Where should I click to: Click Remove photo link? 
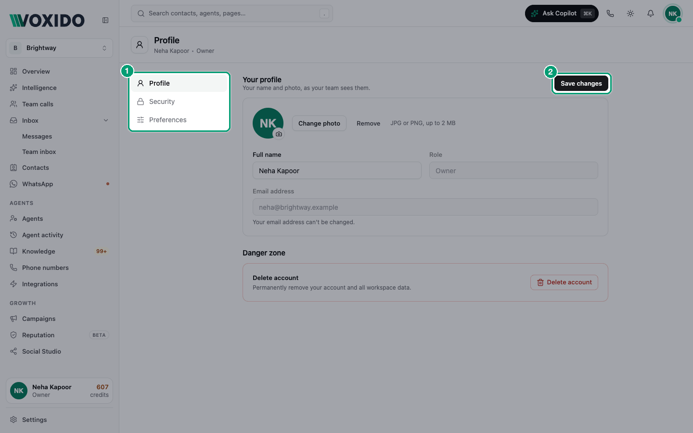(x=368, y=123)
